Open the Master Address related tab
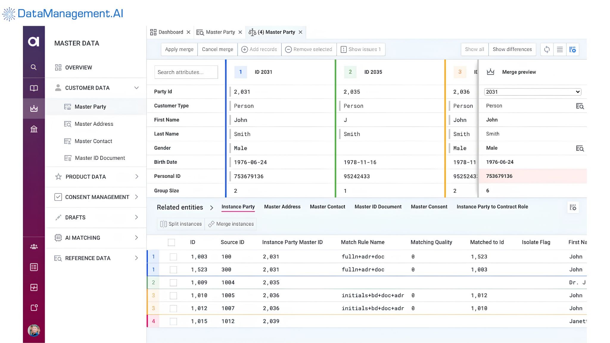The width and height of the screenshot is (610, 343). point(282,207)
